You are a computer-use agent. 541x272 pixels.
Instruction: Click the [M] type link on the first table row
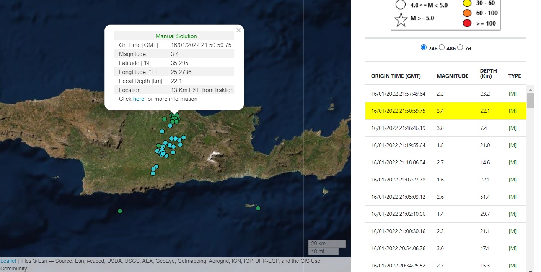(x=513, y=93)
